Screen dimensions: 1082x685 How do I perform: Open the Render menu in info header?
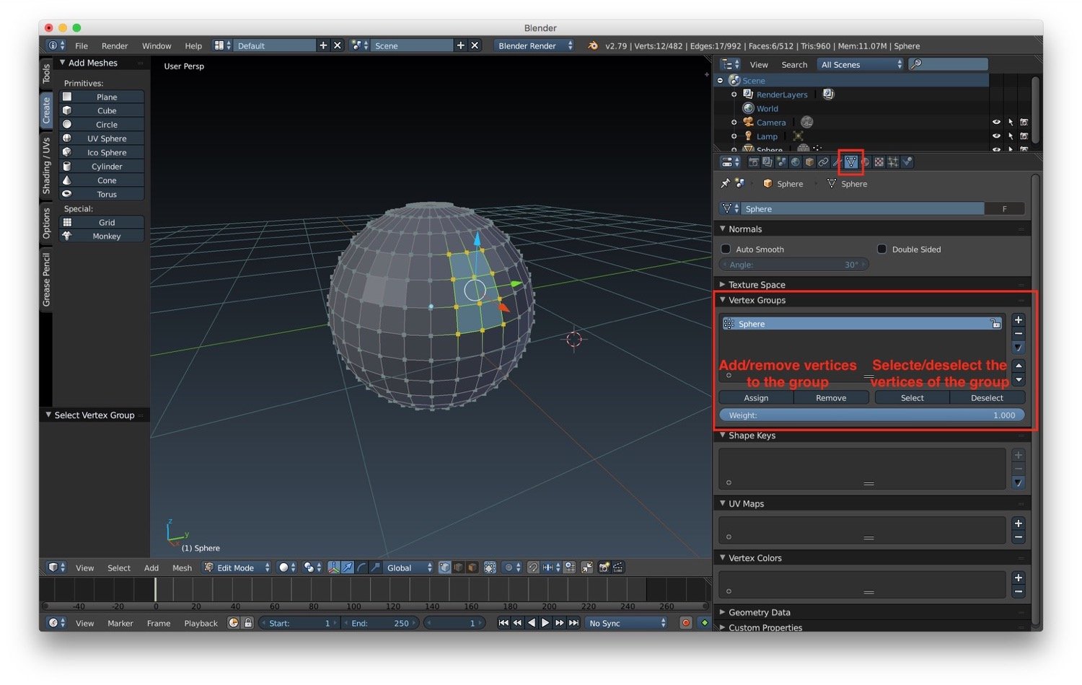pos(115,45)
